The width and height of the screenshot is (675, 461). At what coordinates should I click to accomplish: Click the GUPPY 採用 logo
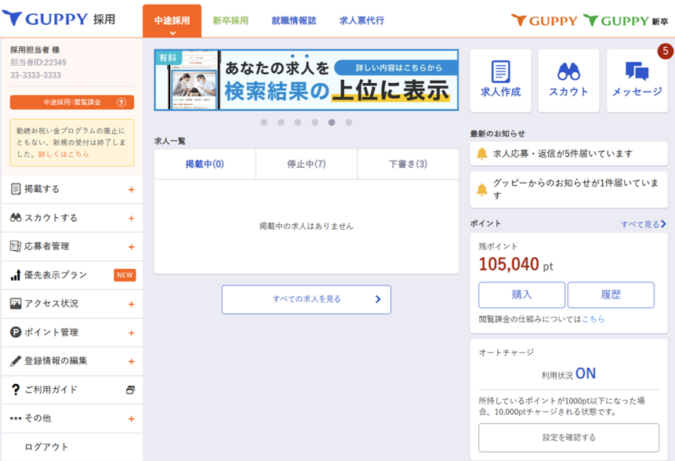[59, 19]
